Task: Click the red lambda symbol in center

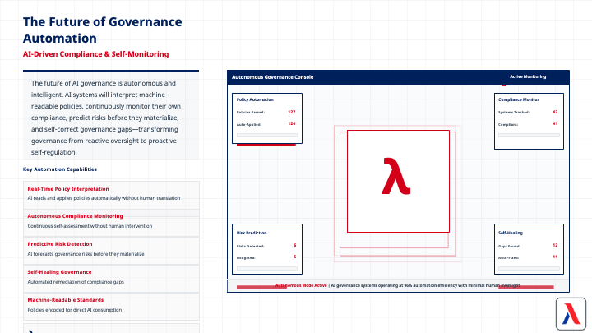Action: point(395,175)
